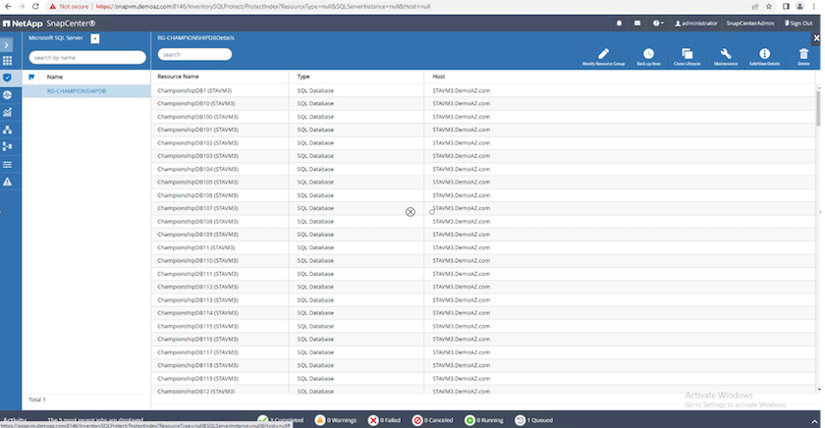825x428 pixels.
Task: Select row ChampionshipDB108 (STAVM3)
Action: coord(483,221)
